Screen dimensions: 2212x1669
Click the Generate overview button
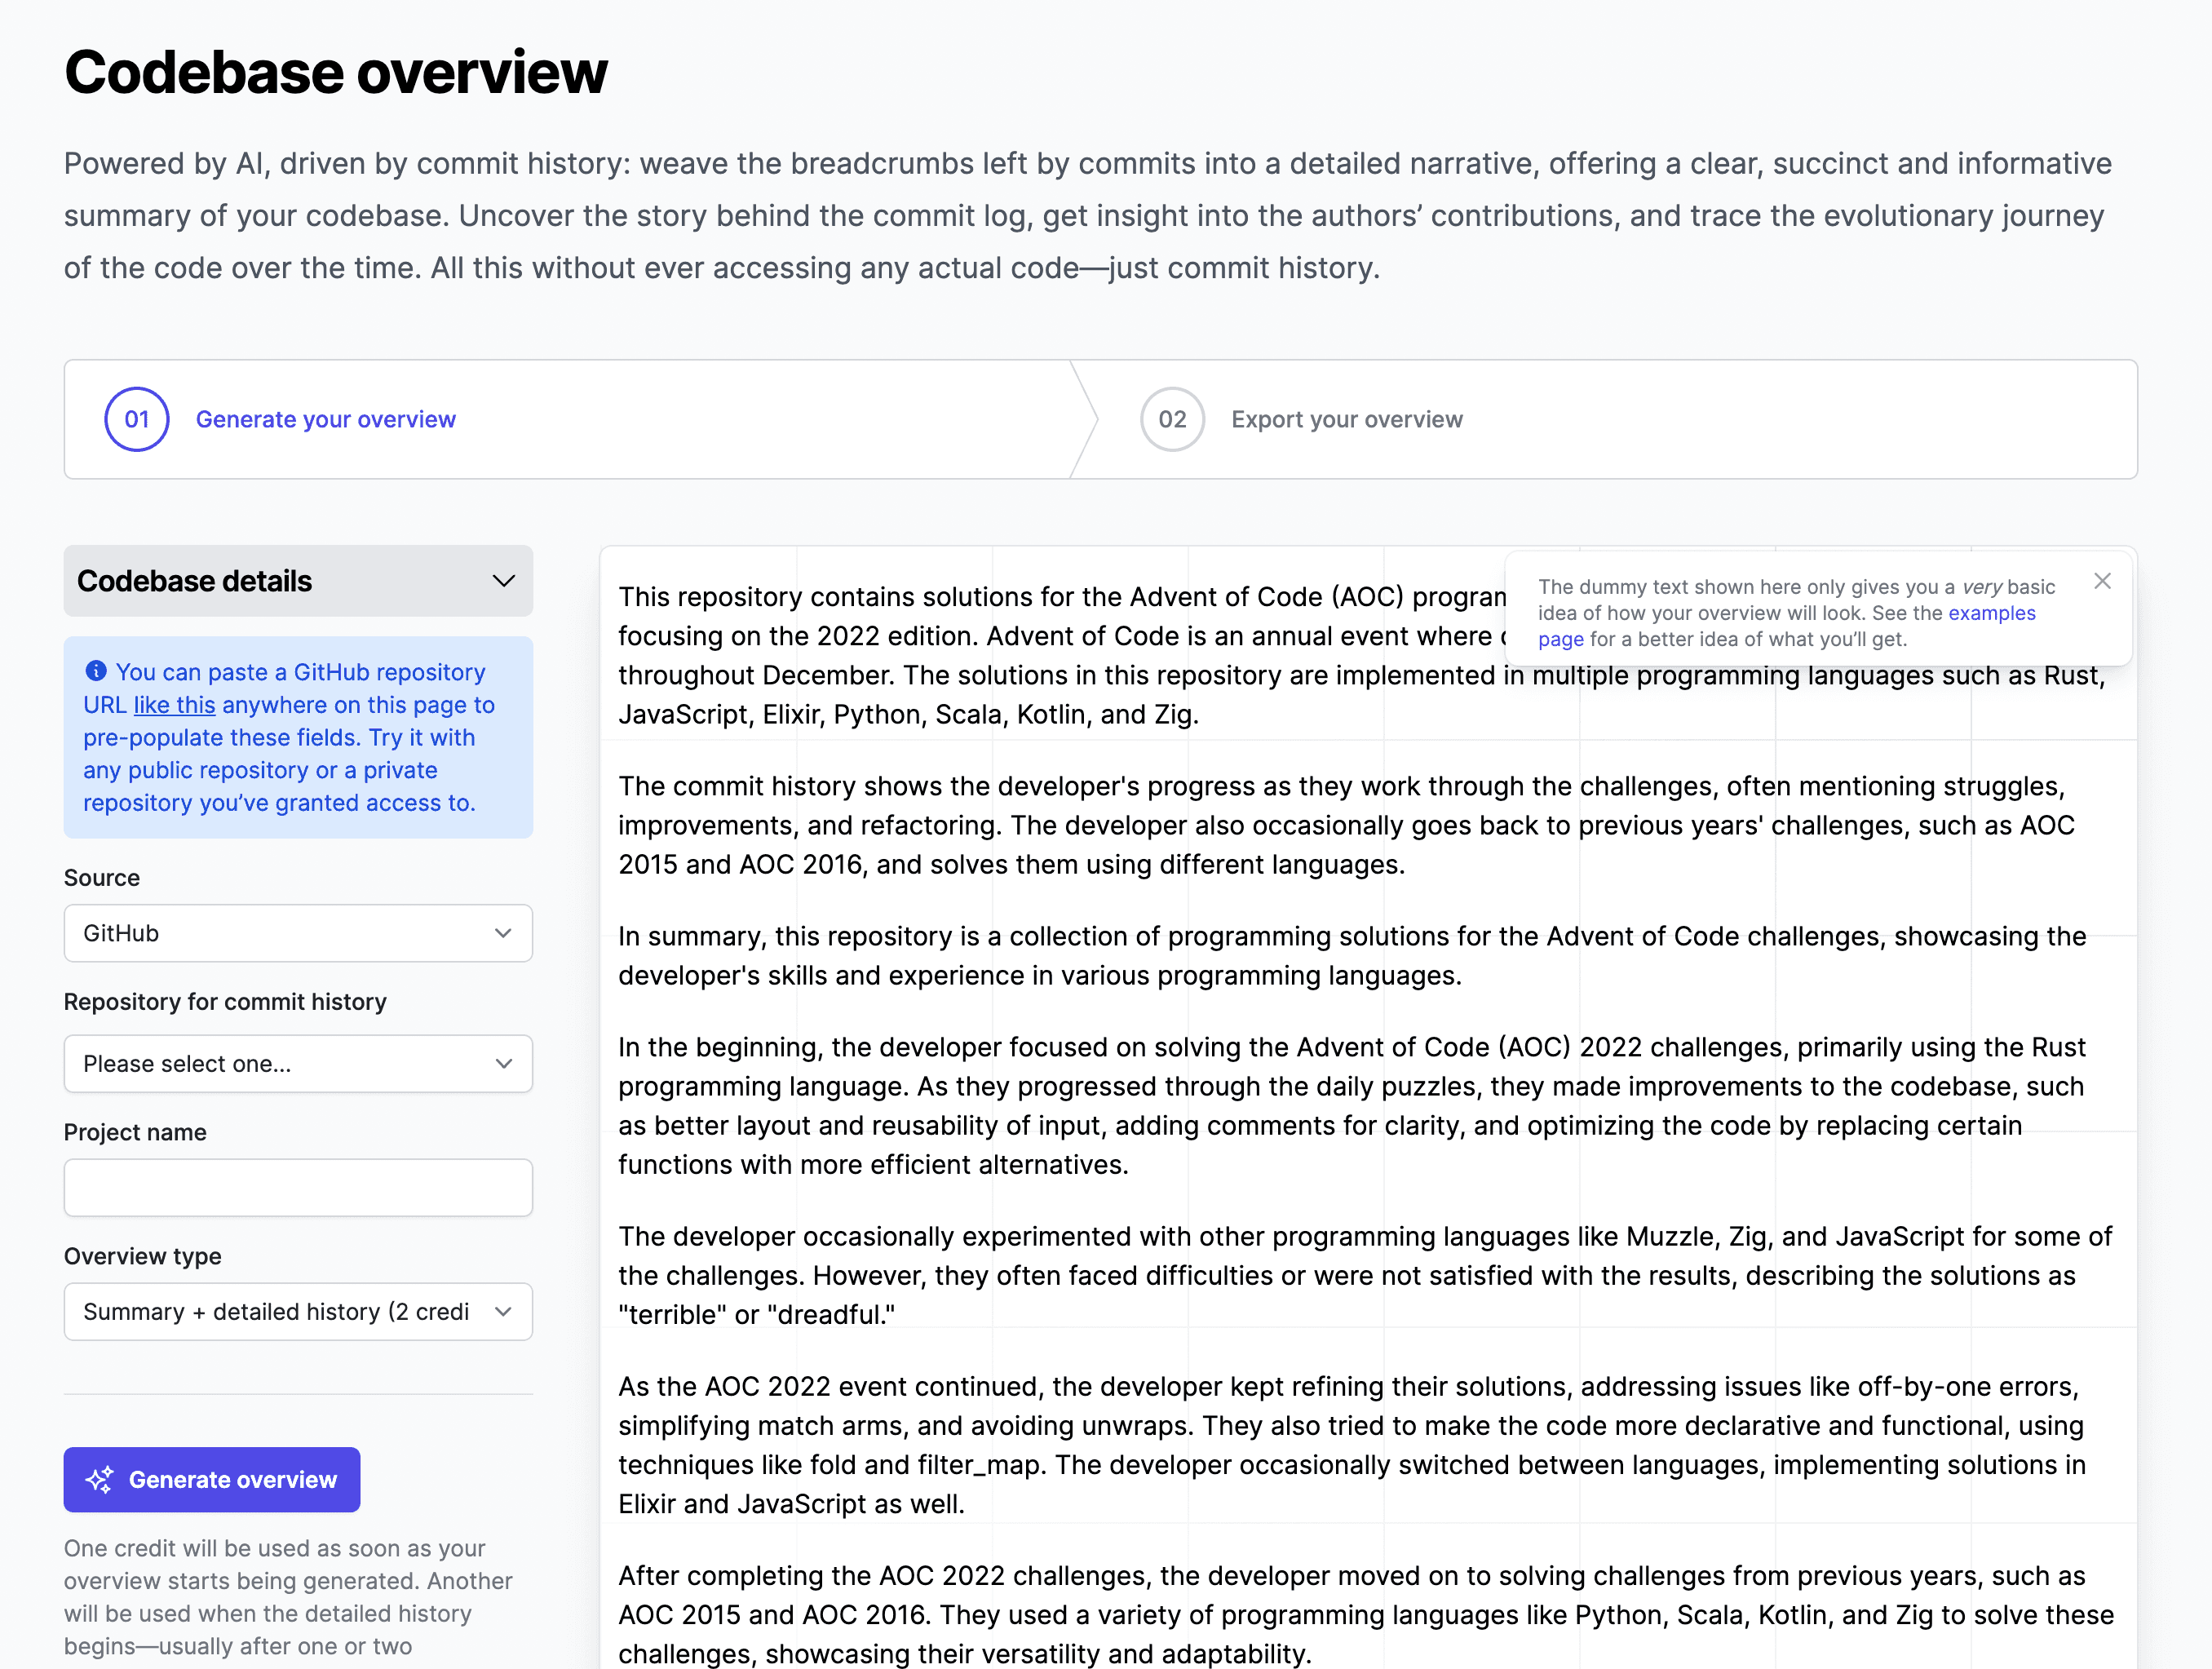click(232, 1479)
